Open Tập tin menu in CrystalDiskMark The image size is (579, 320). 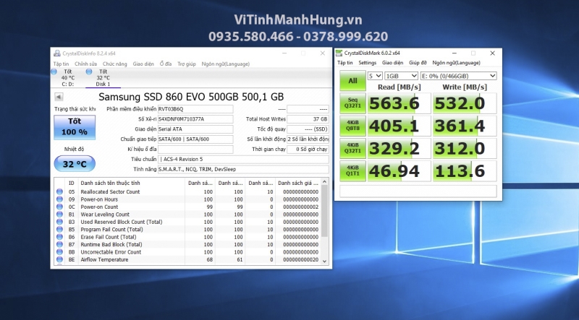tap(345, 63)
